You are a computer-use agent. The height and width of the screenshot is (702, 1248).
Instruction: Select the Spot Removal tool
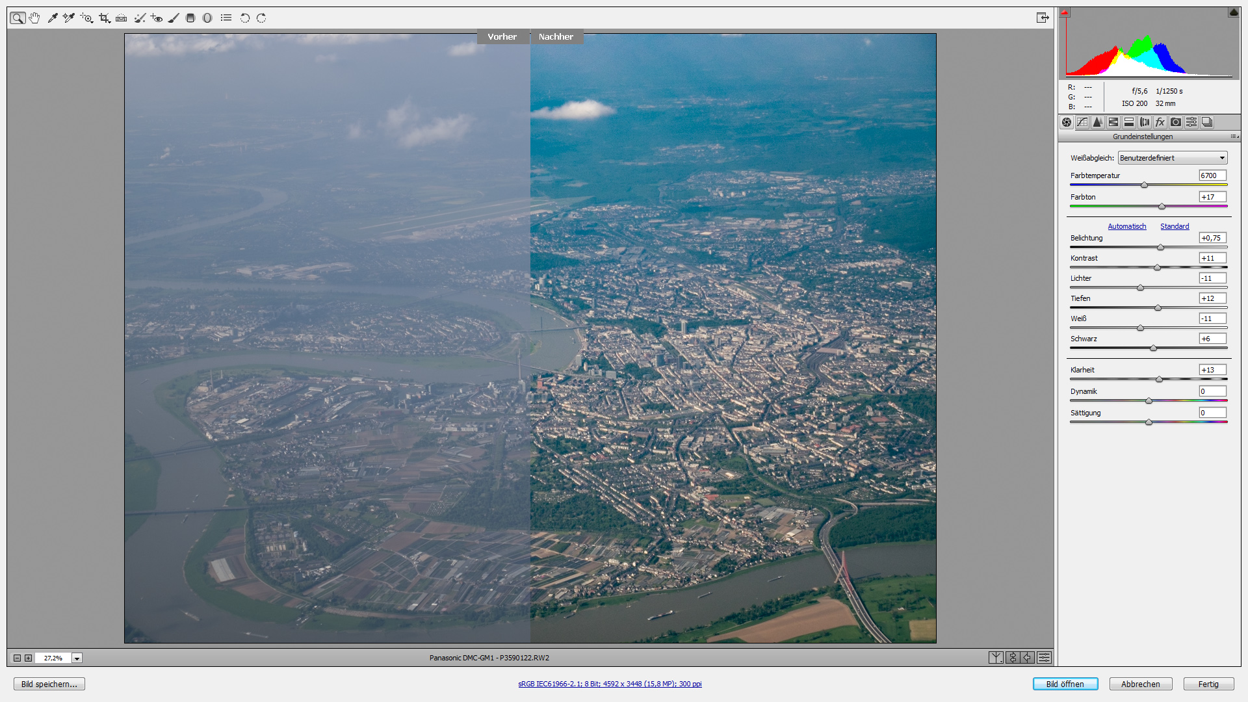click(139, 18)
